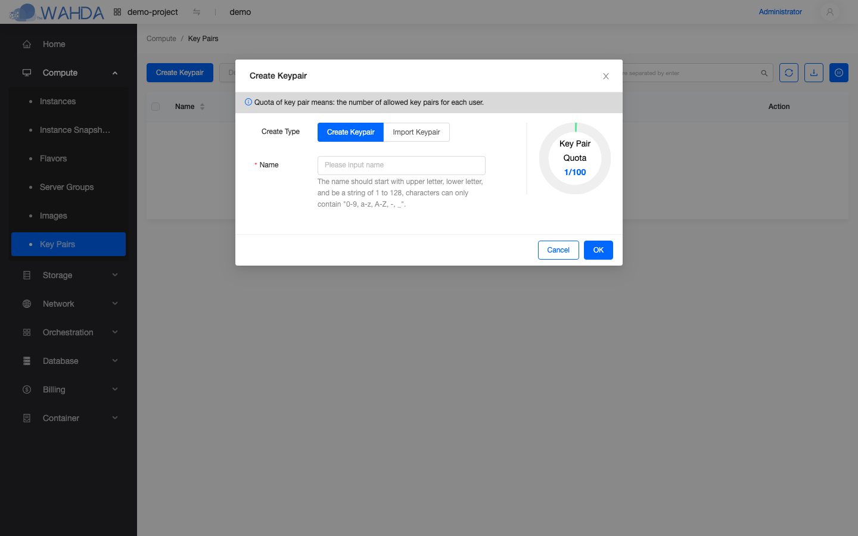The height and width of the screenshot is (536, 858).
Task: Open Images in sidebar
Action: [69, 216]
